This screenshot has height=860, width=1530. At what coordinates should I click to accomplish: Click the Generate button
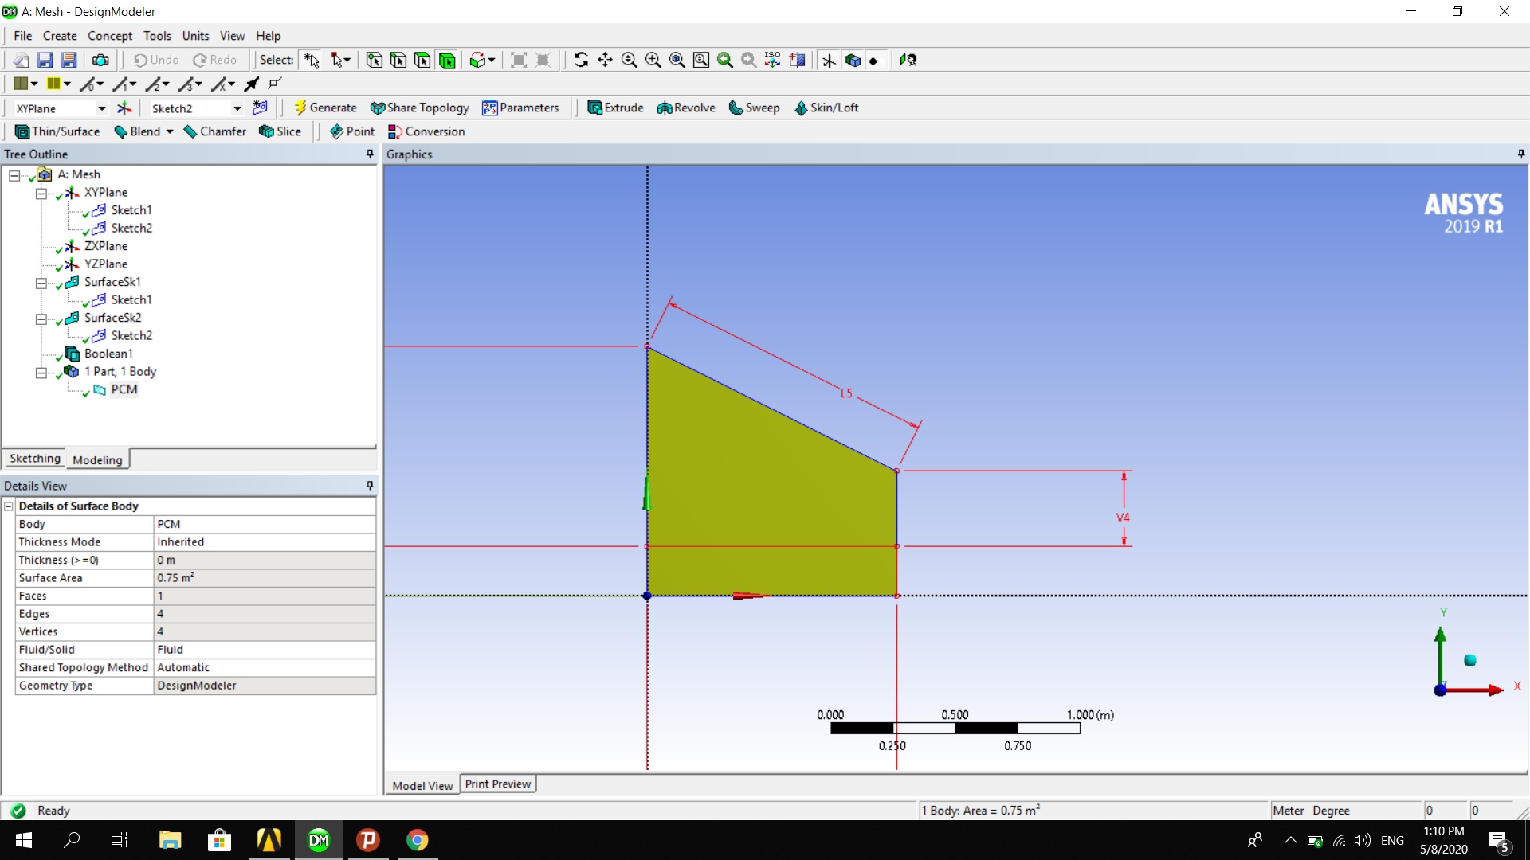pyautogui.click(x=325, y=107)
